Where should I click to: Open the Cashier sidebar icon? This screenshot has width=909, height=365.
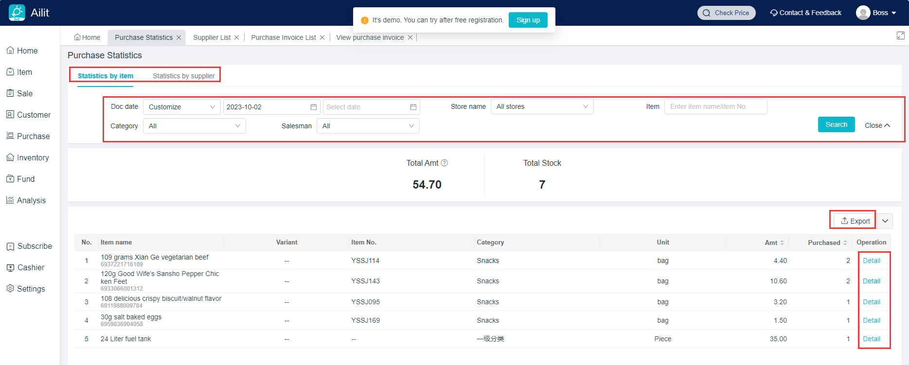click(10, 268)
